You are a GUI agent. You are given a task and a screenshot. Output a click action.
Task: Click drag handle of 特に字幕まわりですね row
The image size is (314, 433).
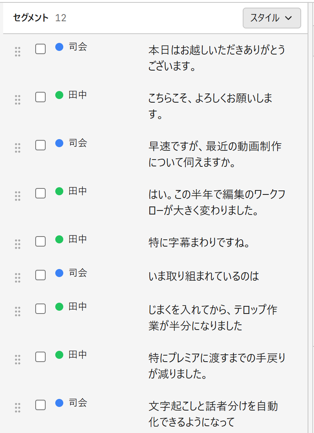coord(18,244)
